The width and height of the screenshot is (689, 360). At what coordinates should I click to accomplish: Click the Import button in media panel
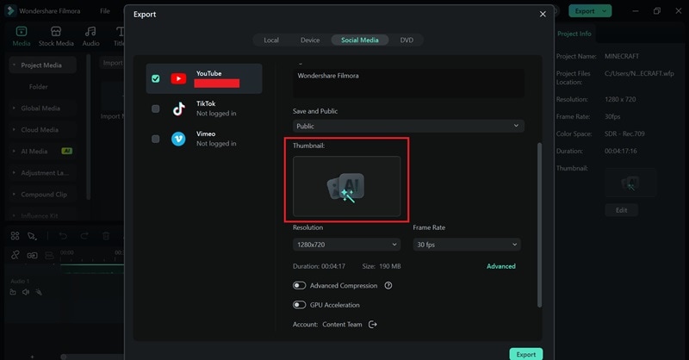pyautogui.click(x=113, y=63)
